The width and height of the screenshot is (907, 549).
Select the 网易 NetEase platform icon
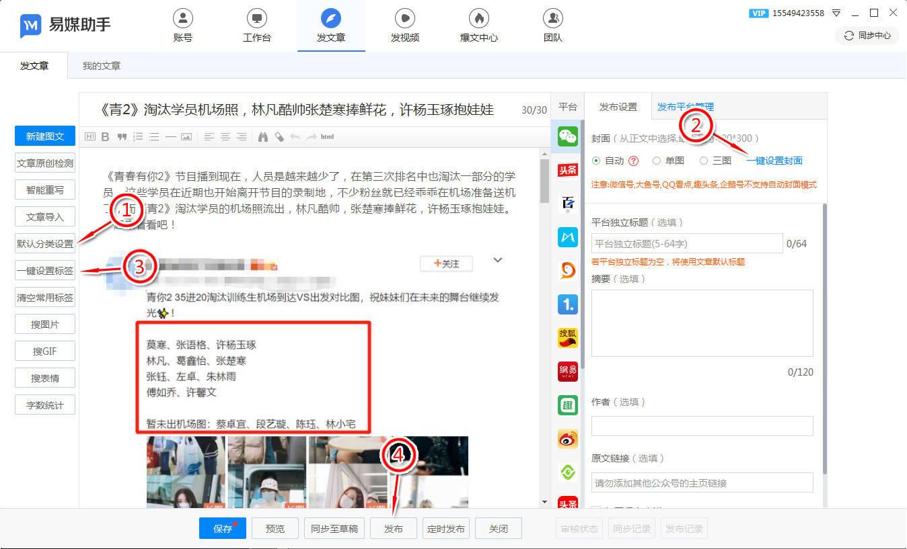pyautogui.click(x=567, y=371)
